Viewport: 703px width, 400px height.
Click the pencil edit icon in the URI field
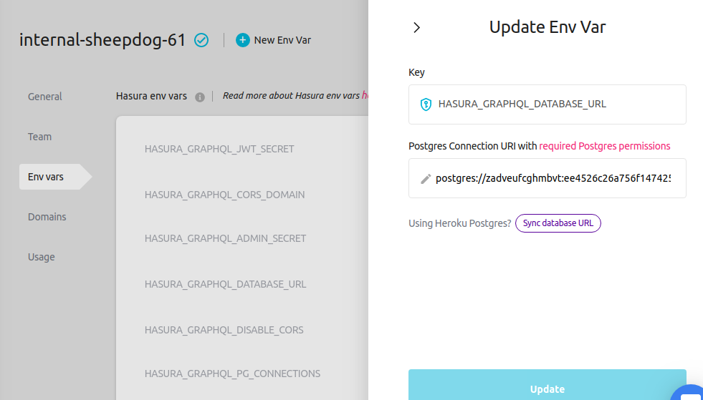[x=425, y=178]
